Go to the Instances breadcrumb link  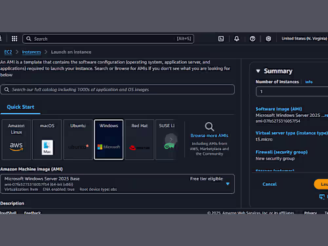point(31,52)
